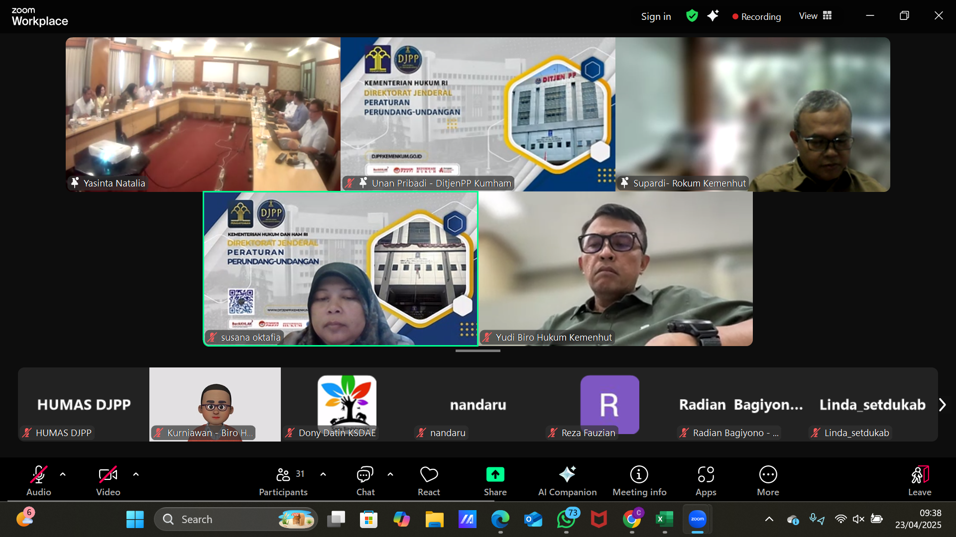The height and width of the screenshot is (537, 956).
Task: Unmute microphone with Audio button
Action: point(39,480)
